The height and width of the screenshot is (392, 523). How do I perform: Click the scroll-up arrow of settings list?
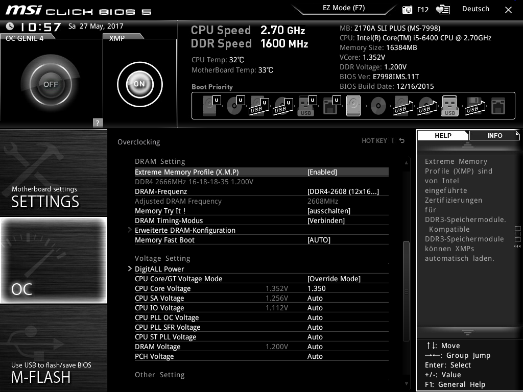406,163
